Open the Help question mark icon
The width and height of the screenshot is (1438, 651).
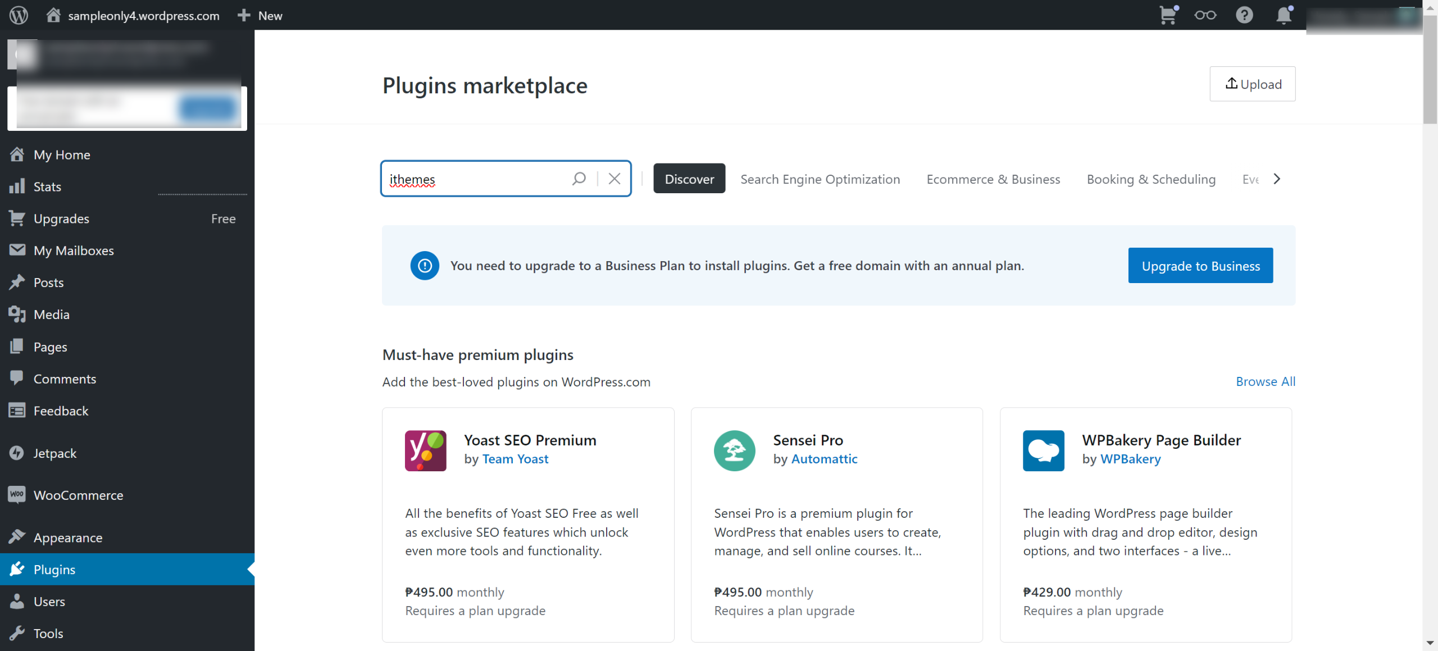(x=1244, y=15)
